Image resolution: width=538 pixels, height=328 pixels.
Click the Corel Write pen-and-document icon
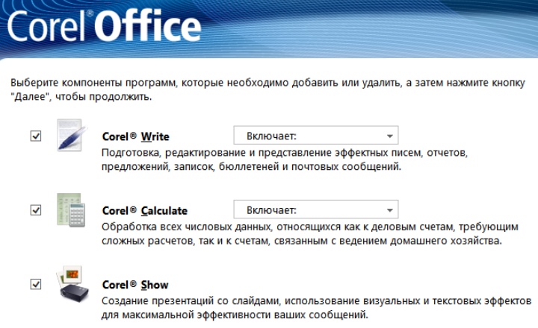coord(73,136)
